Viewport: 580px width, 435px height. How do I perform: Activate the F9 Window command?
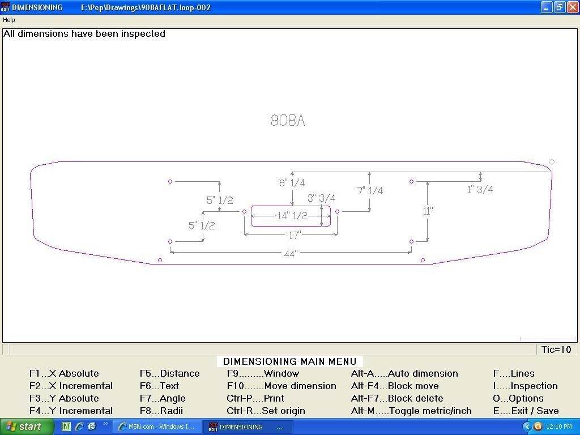pyautogui.click(x=263, y=374)
